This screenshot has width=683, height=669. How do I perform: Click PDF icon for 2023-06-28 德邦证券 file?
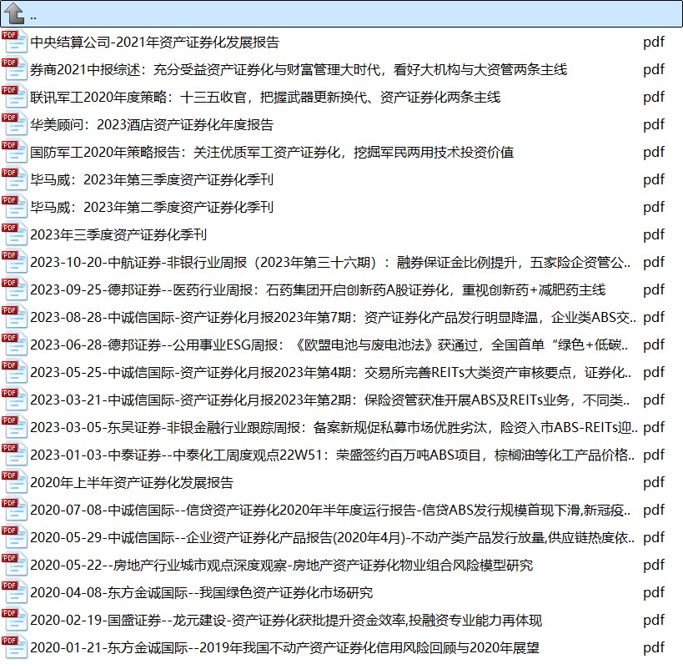tap(14, 345)
